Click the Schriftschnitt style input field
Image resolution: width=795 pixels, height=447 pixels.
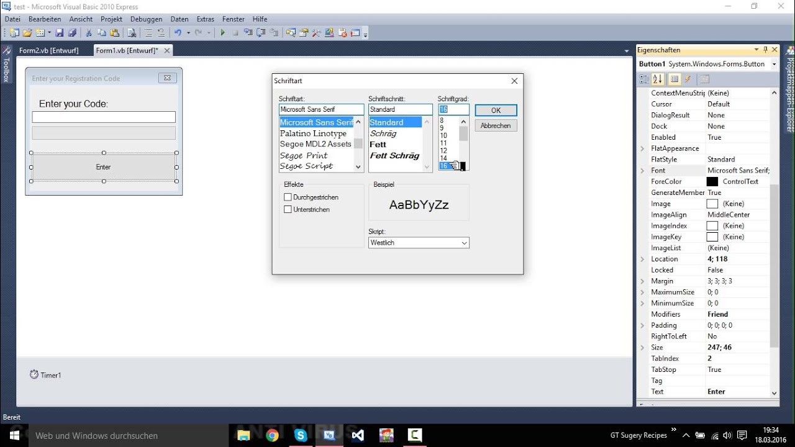400,109
